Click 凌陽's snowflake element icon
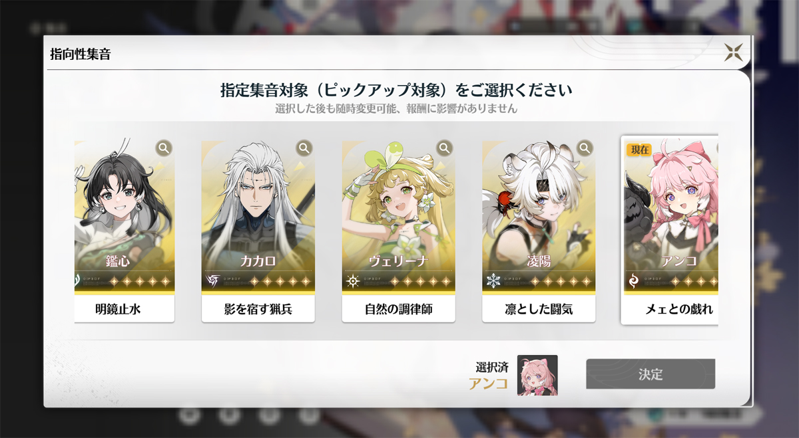 pyautogui.click(x=493, y=281)
